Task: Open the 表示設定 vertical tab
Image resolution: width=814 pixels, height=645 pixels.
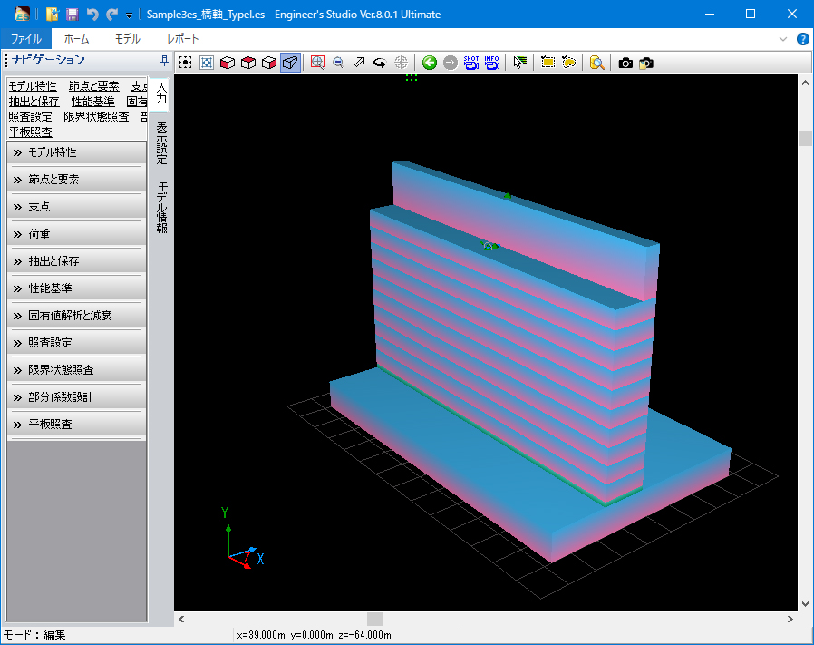Action: [x=161, y=142]
